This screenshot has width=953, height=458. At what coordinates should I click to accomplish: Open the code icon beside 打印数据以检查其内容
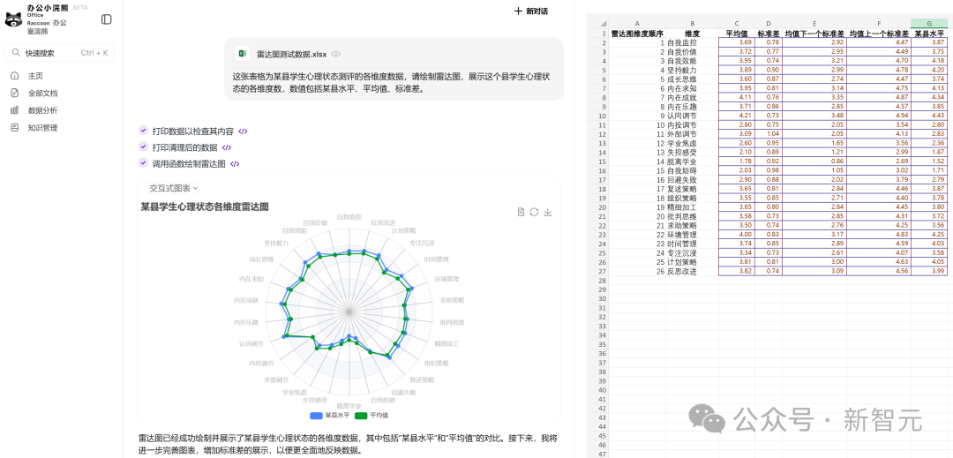(x=243, y=131)
